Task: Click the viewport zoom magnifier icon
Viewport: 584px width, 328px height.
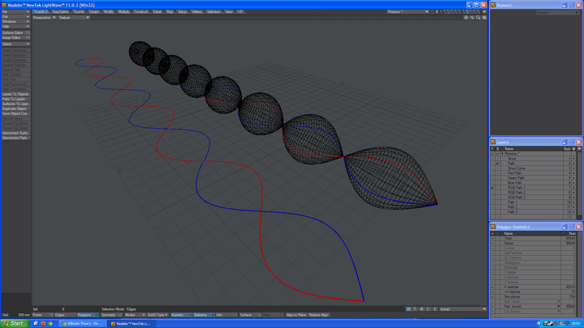Action: (478, 17)
